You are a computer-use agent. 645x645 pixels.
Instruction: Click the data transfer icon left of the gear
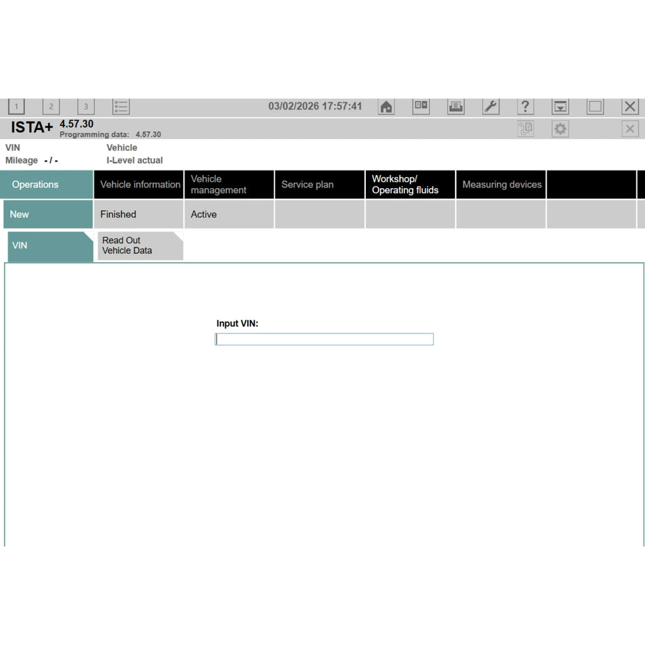click(526, 129)
